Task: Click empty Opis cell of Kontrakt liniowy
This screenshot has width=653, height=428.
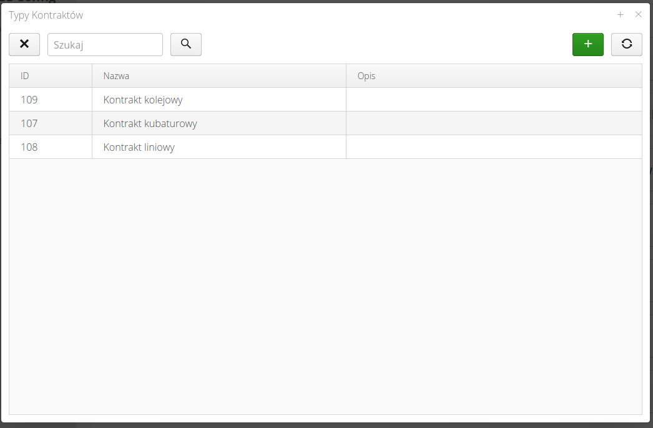Action: pyautogui.click(x=493, y=148)
